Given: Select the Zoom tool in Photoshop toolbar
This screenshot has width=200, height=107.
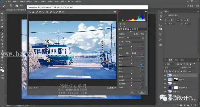Looking at the screenshot, I should pyautogui.click(x=2, y=61).
